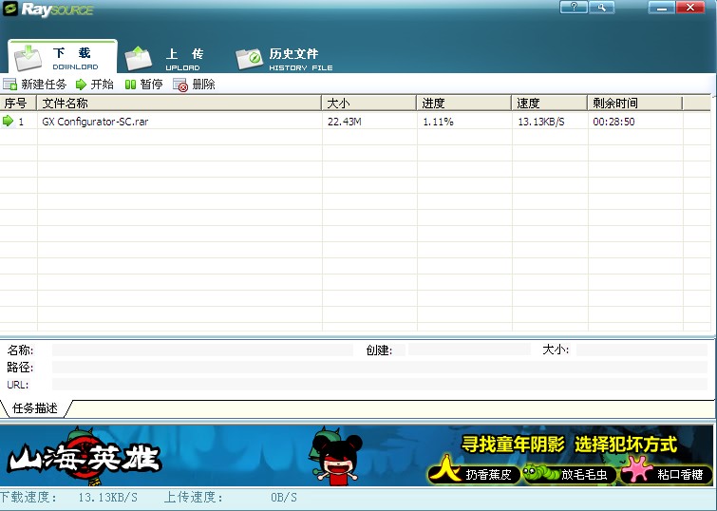Click the green status arrow of task 1
Screen dimensions: 717x511
(9, 122)
